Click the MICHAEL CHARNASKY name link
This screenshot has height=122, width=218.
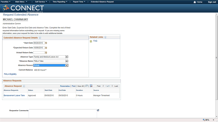pyautogui.click(x=15, y=19)
